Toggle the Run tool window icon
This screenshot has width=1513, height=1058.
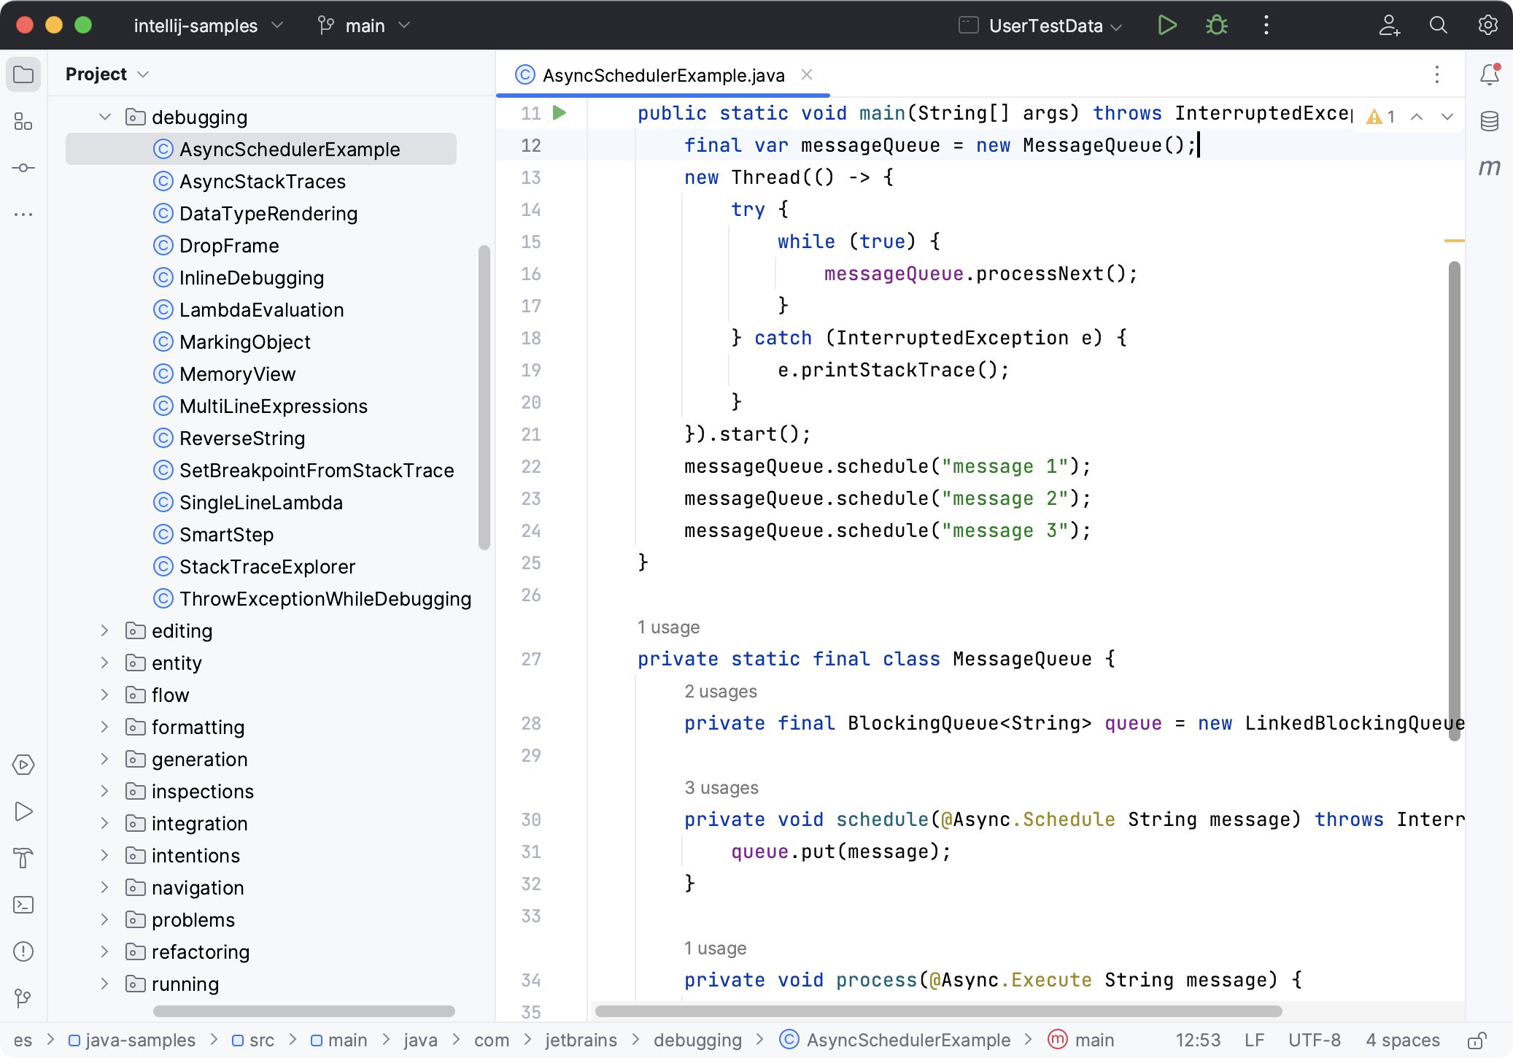pos(26,813)
